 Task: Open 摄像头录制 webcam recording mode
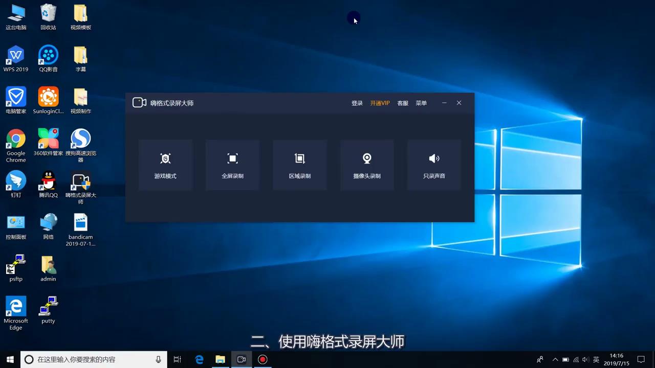(367, 165)
